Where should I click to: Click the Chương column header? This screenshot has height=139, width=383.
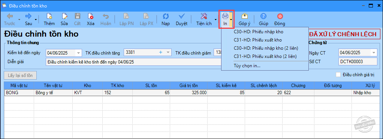tap(298, 86)
